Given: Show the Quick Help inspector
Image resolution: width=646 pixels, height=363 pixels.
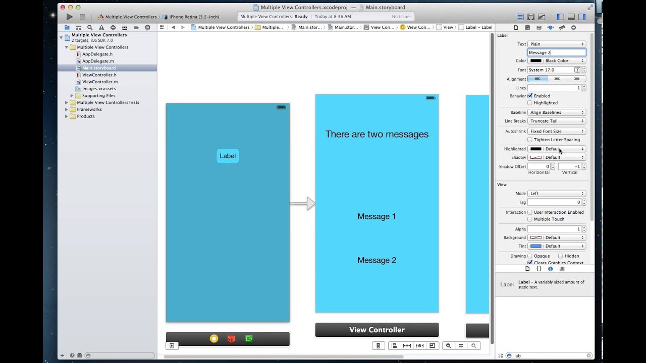Looking at the screenshot, I should coord(527,27).
